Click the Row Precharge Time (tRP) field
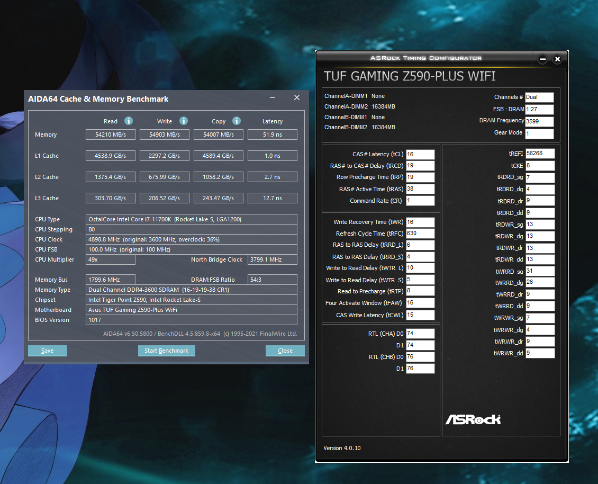The width and height of the screenshot is (598, 484). pyautogui.click(x=420, y=177)
